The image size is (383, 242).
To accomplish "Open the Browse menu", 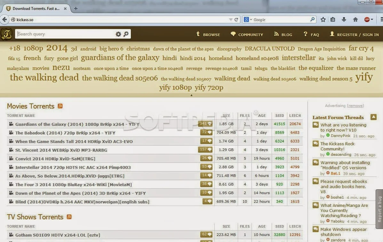I will pos(208,34).
